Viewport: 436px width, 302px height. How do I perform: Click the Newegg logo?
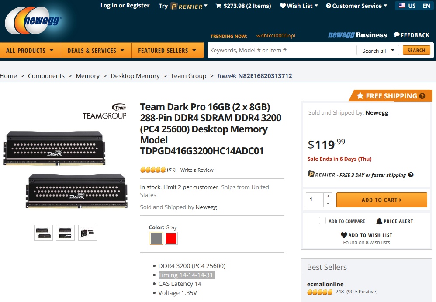pyautogui.click(x=33, y=21)
